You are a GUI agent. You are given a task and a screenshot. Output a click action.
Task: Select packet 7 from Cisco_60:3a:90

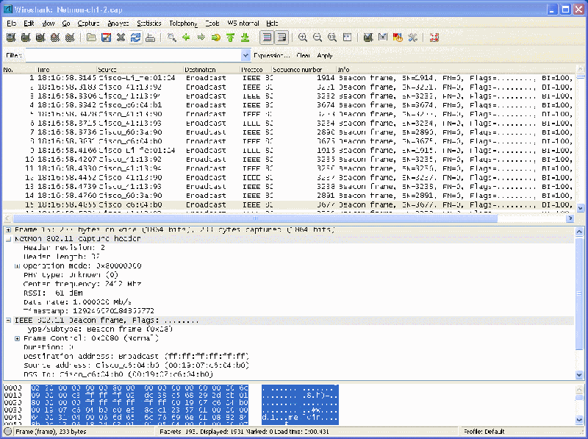click(x=288, y=132)
